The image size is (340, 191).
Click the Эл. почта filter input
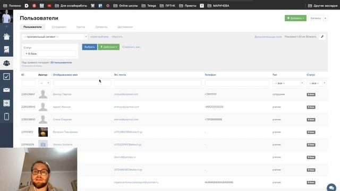click(158, 83)
